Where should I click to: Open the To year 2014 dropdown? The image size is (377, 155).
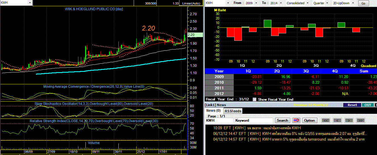point(280,3)
